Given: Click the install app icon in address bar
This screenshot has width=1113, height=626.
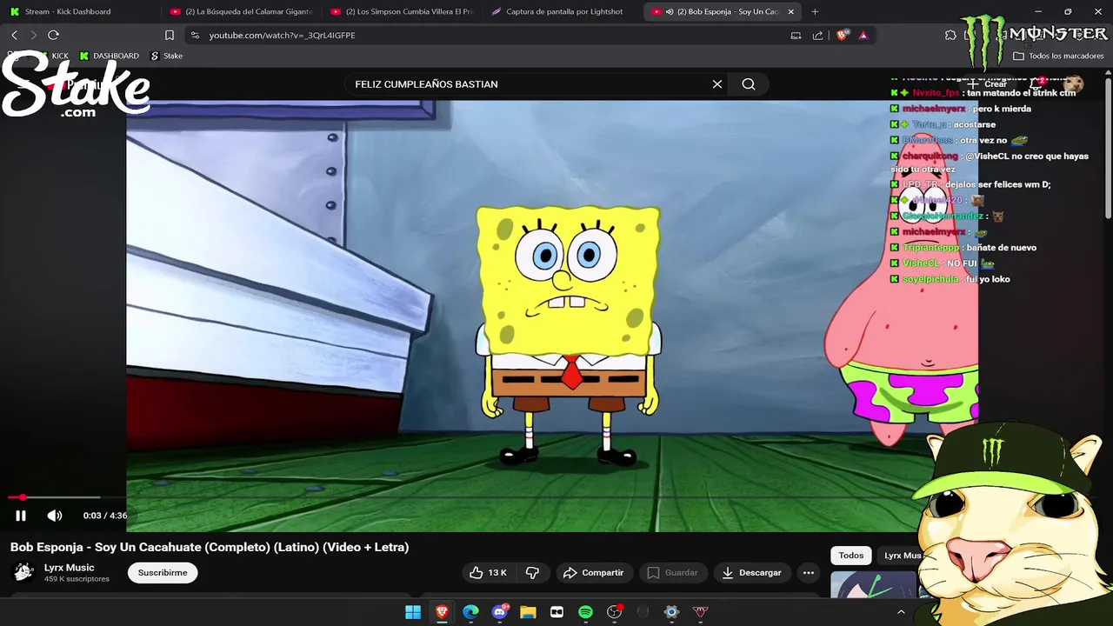Looking at the screenshot, I should 796,36.
